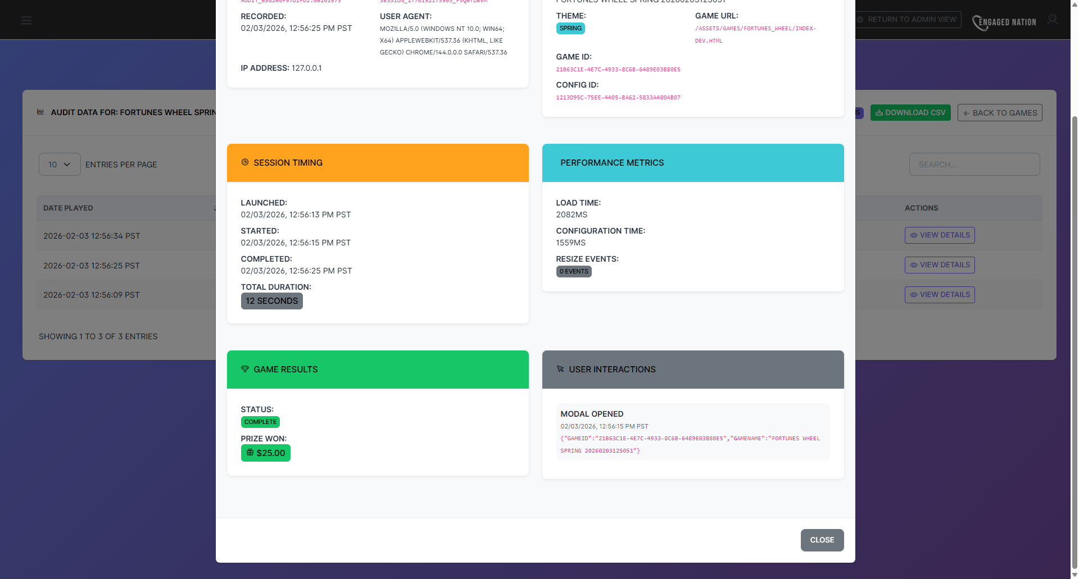Close the audit details modal
The height and width of the screenshot is (579, 1079).
(822, 540)
